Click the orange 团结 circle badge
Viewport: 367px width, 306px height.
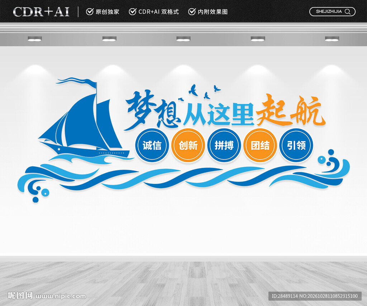[260, 145]
